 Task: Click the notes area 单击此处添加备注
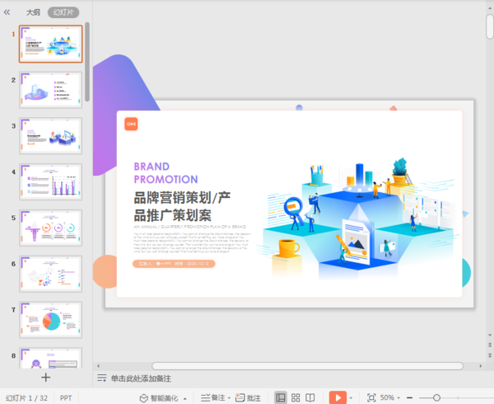coord(141,378)
